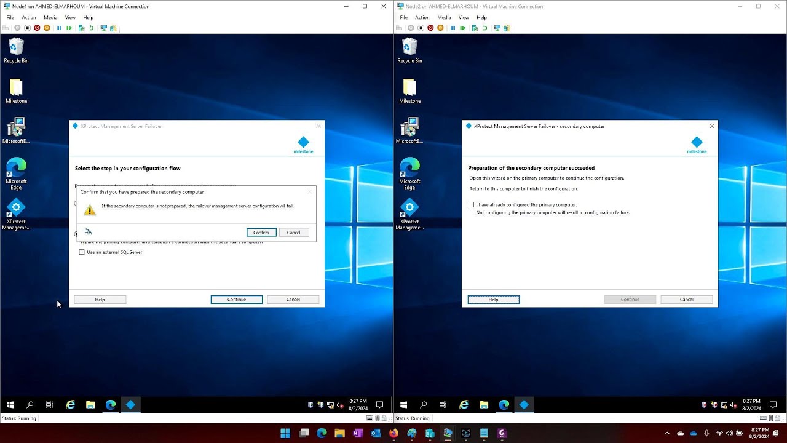Open XProtect Management shortcut on Node1 desktop

pos(16,214)
